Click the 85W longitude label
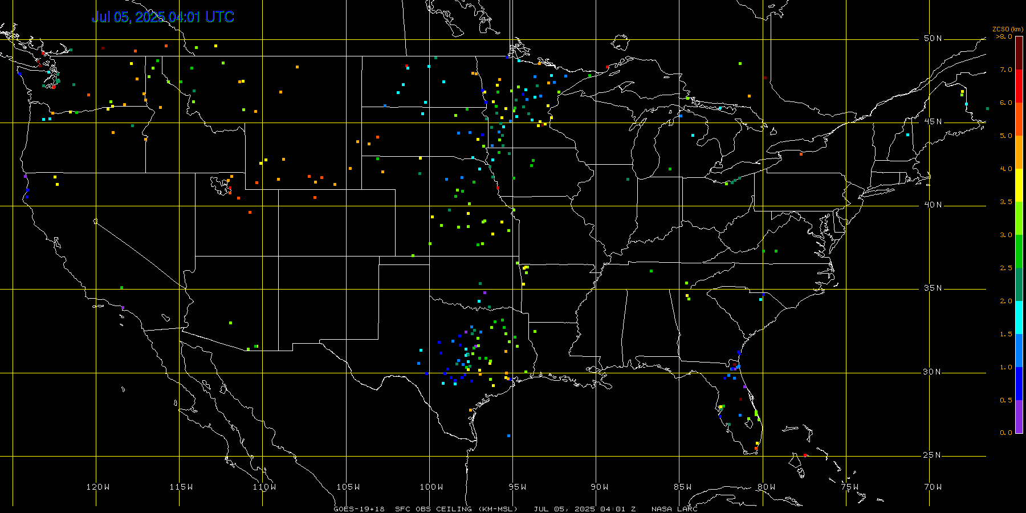The height and width of the screenshot is (513, 1026). (683, 487)
